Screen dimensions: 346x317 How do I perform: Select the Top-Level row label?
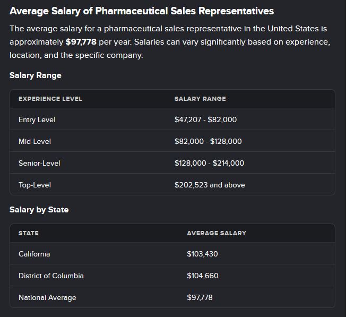coord(34,185)
